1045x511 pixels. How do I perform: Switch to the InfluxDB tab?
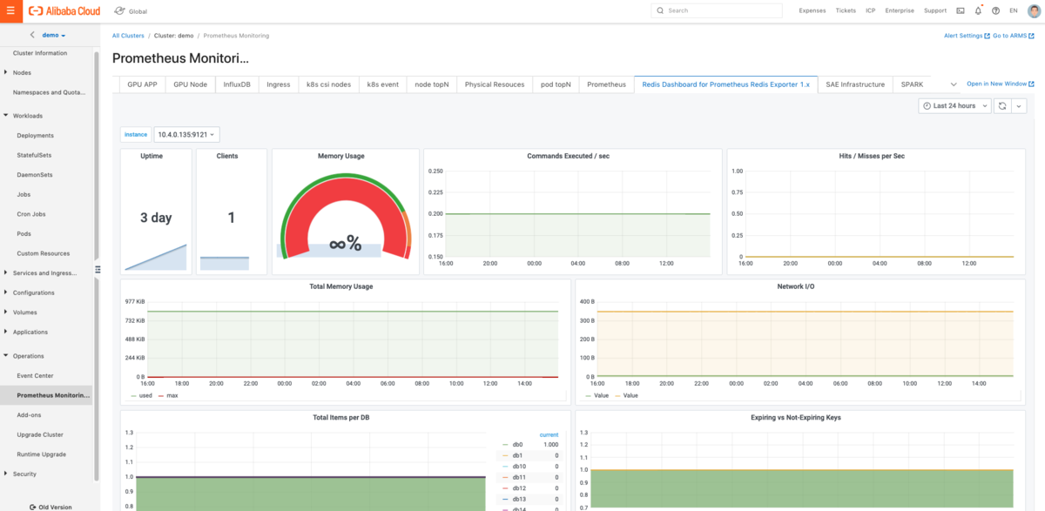pyautogui.click(x=237, y=84)
